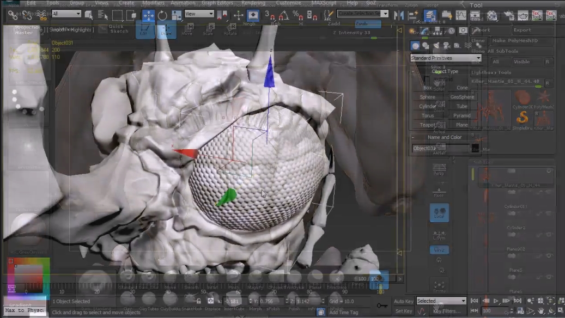Click the GeoSphere primitive button
Viewport: 565px width, 318px height.
[x=462, y=97]
